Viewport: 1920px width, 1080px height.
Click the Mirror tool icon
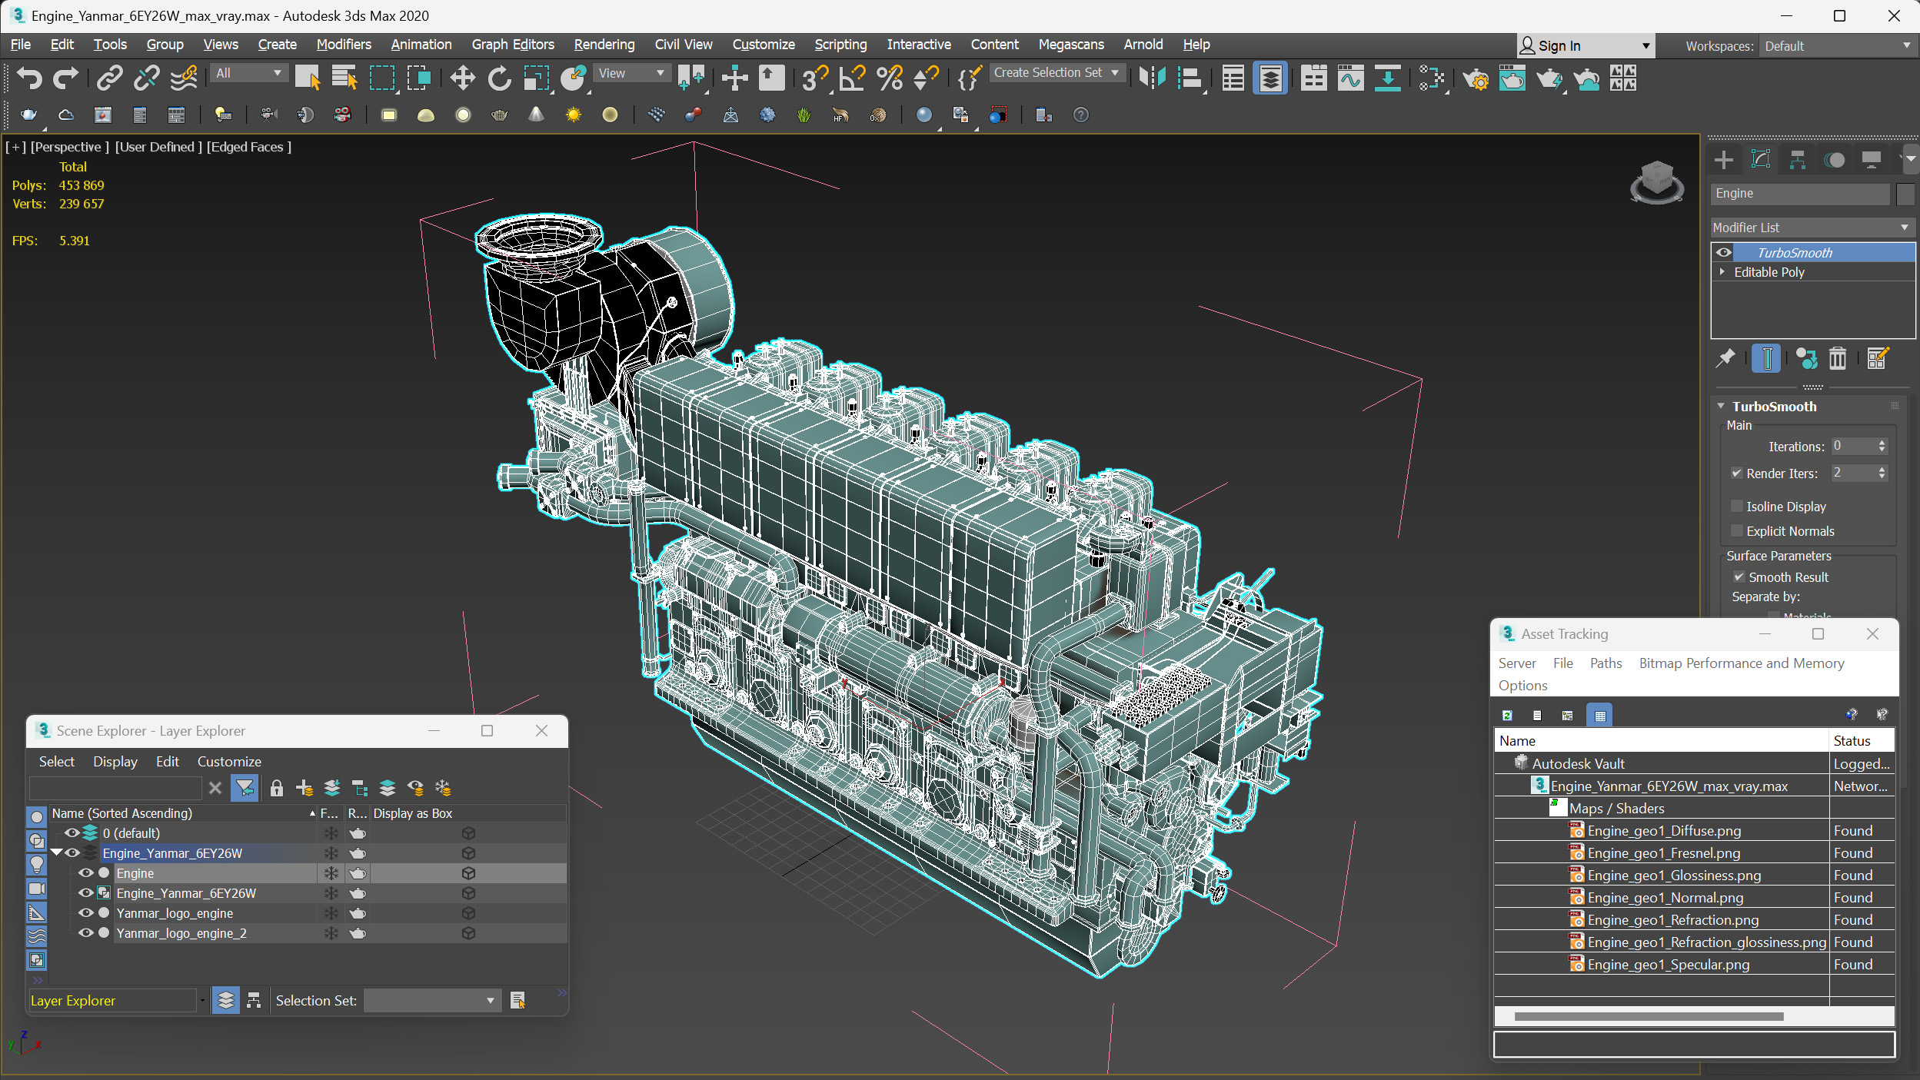point(1153,78)
